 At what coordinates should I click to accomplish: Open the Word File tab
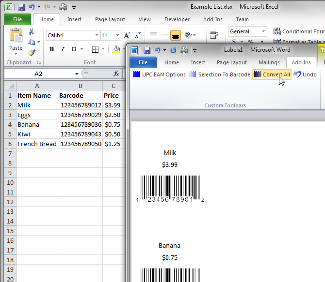pyautogui.click(x=143, y=62)
